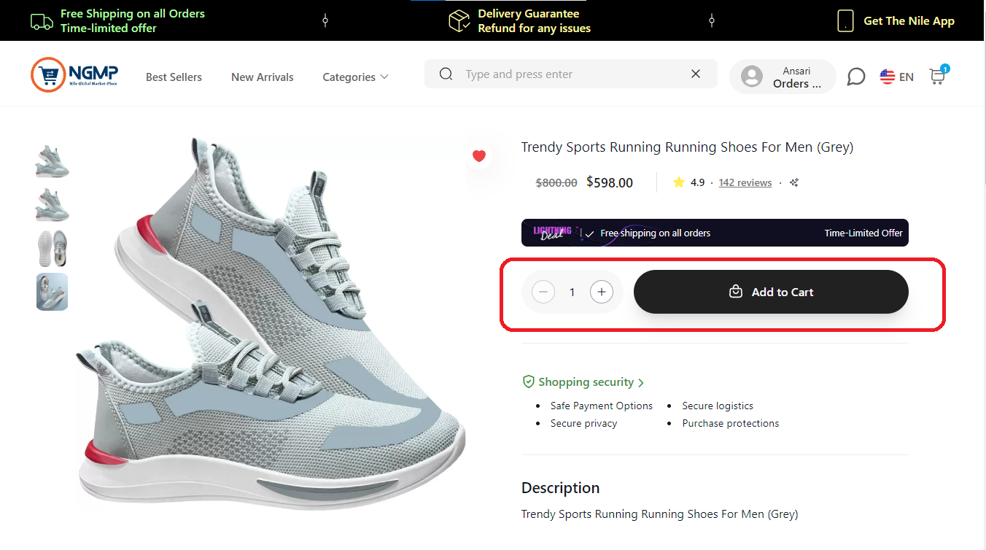Click the search magnifier icon
The image size is (986, 550).
446,74
